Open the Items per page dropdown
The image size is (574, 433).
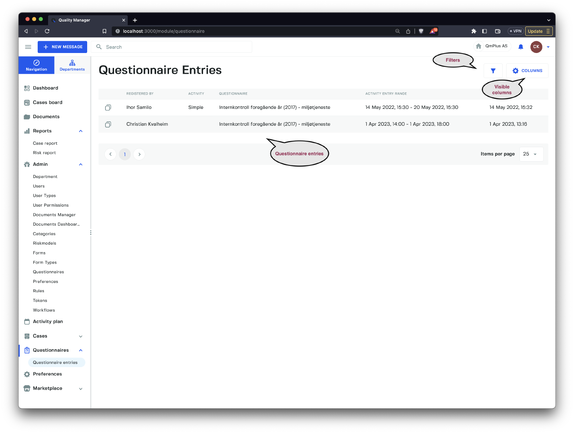pos(531,154)
